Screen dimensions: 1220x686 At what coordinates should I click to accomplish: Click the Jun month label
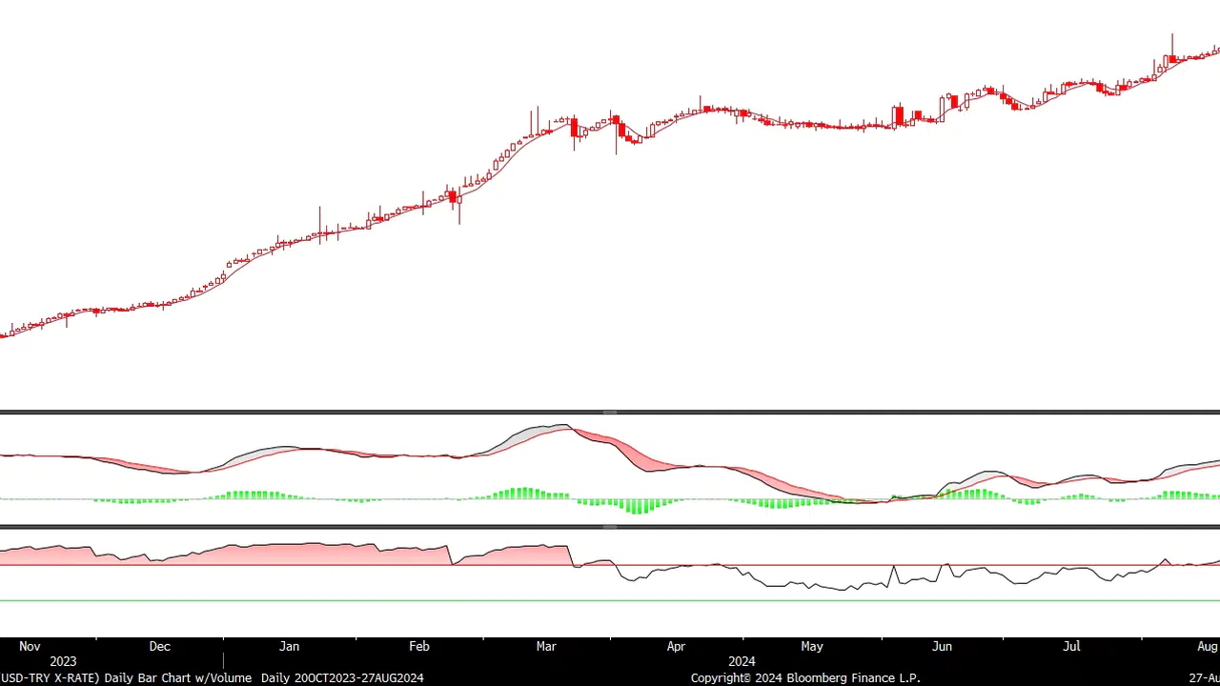(942, 646)
